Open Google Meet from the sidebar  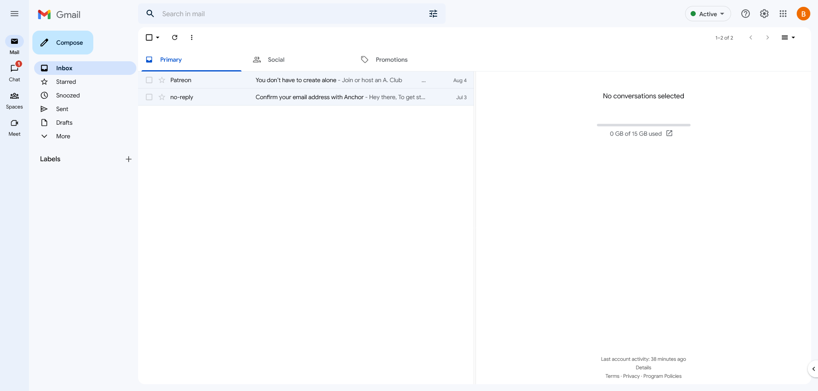pos(14,127)
